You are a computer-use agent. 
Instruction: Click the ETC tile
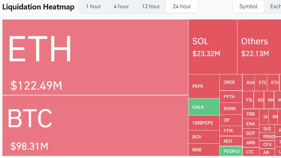(x=261, y=83)
